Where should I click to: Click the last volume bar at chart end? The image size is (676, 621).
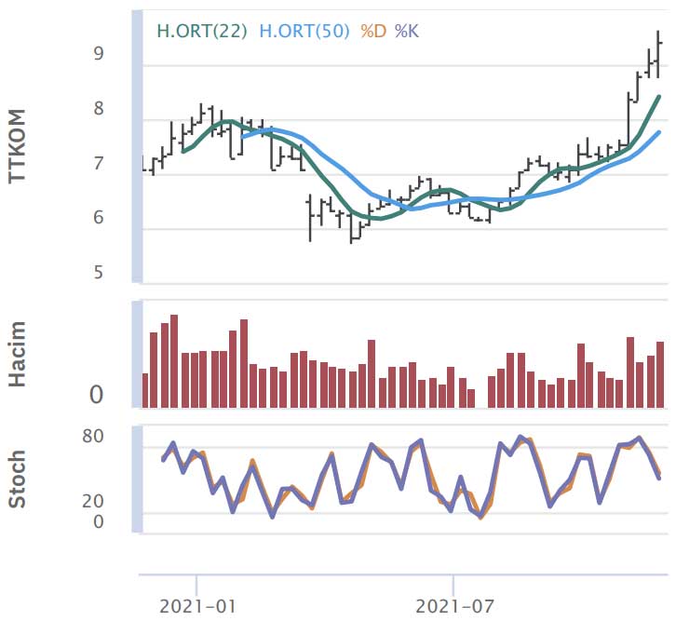click(x=660, y=374)
